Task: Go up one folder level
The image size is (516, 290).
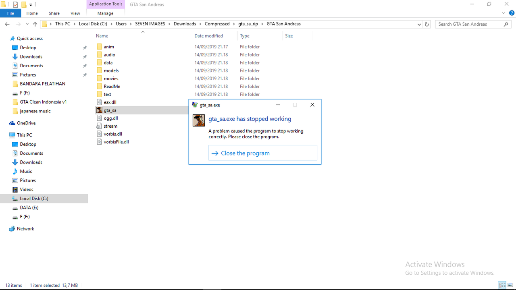Action: [x=35, y=24]
